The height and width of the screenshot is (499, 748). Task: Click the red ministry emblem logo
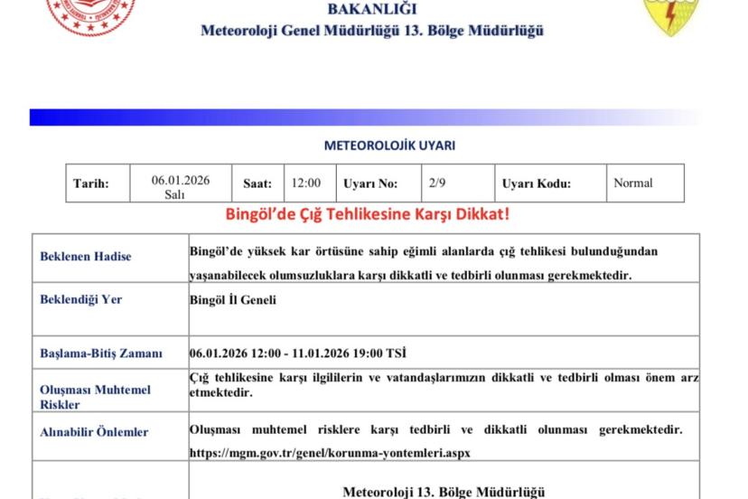[90, 16]
